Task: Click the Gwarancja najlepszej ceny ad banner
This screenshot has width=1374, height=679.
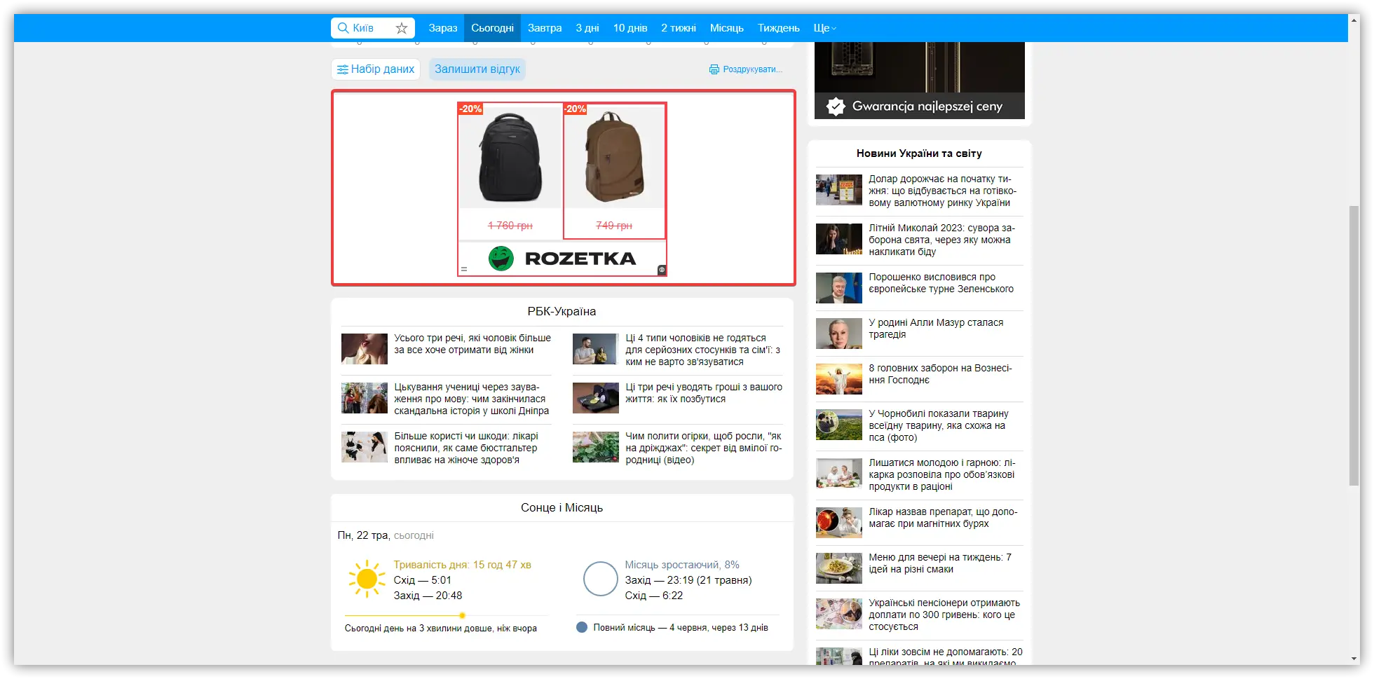Action: tap(920, 81)
